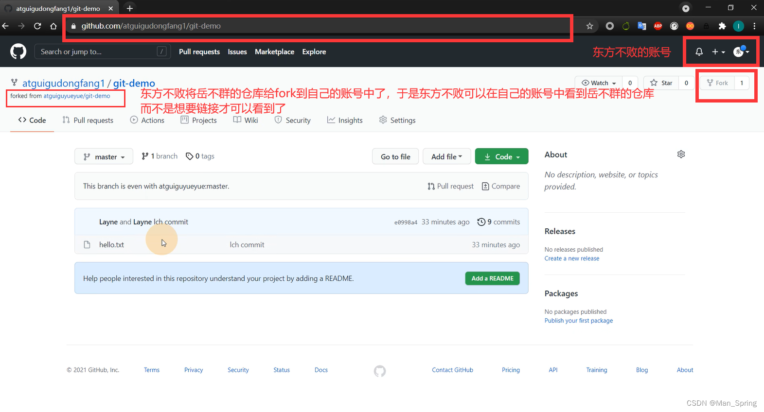The image size is (764, 412).
Task: Open the browser extensions puzzle icon
Action: [x=722, y=26]
